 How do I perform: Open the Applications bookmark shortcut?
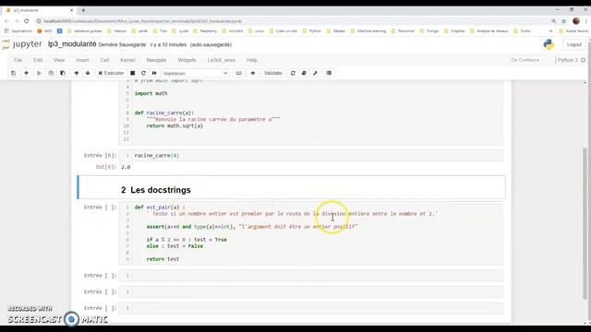tap(18, 30)
